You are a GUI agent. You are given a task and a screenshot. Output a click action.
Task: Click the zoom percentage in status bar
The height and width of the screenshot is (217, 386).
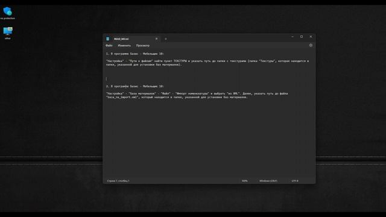point(245,181)
